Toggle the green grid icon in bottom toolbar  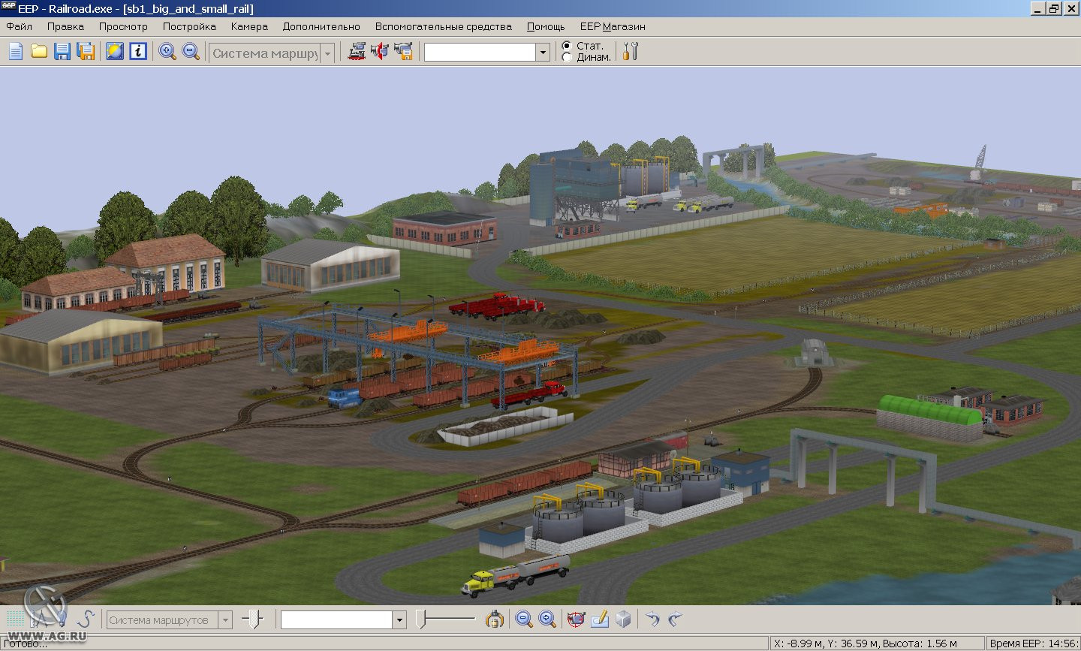tap(15, 619)
